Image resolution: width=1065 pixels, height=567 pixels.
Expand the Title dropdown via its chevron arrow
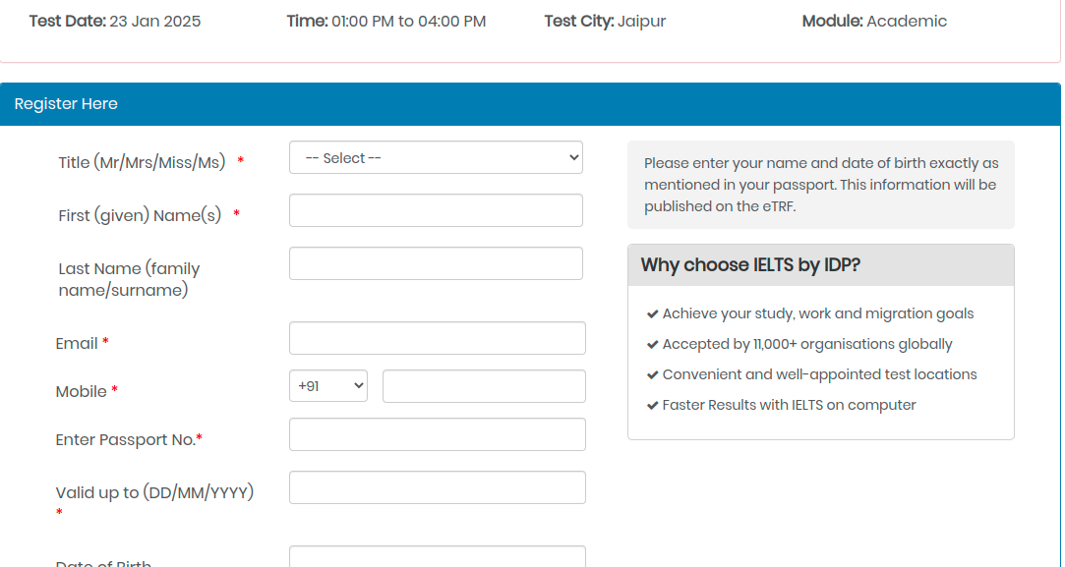pyautogui.click(x=572, y=157)
